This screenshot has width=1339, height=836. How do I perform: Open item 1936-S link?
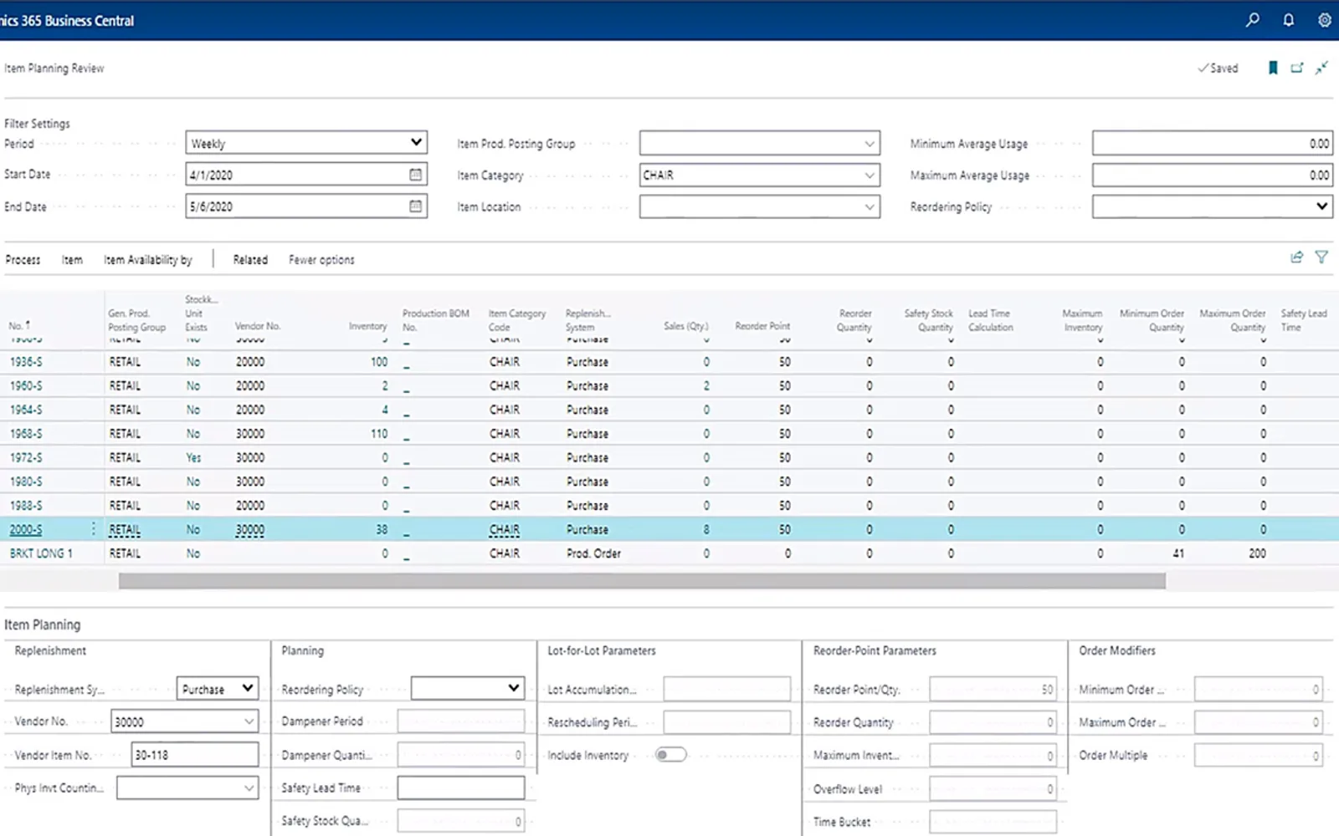[26, 362]
